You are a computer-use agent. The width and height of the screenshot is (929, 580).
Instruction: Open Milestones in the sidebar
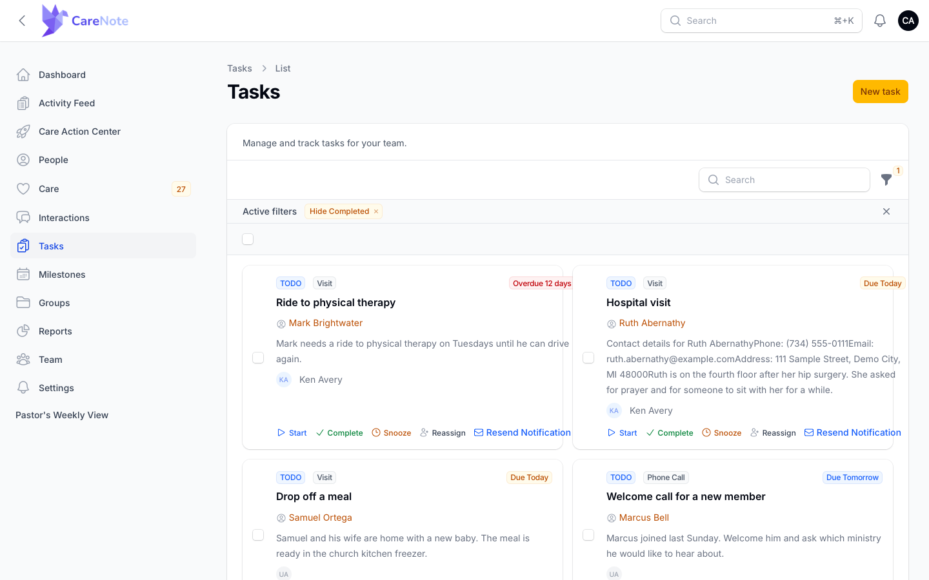[x=103, y=275]
